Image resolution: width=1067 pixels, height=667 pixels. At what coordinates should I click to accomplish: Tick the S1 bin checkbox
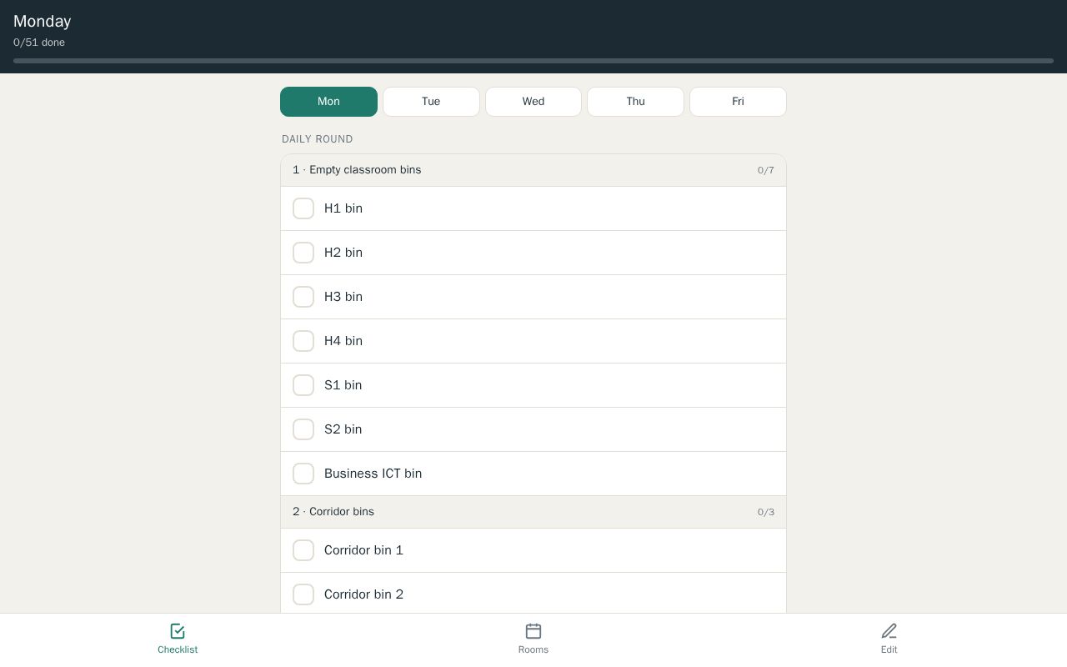click(x=303, y=385)
